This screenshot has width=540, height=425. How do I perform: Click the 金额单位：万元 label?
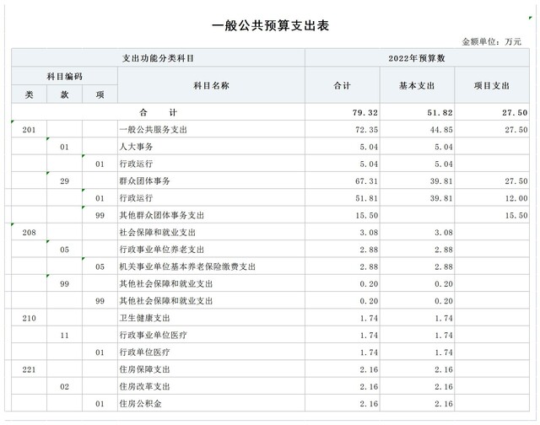pyautogui.click(x=492, y=40)
